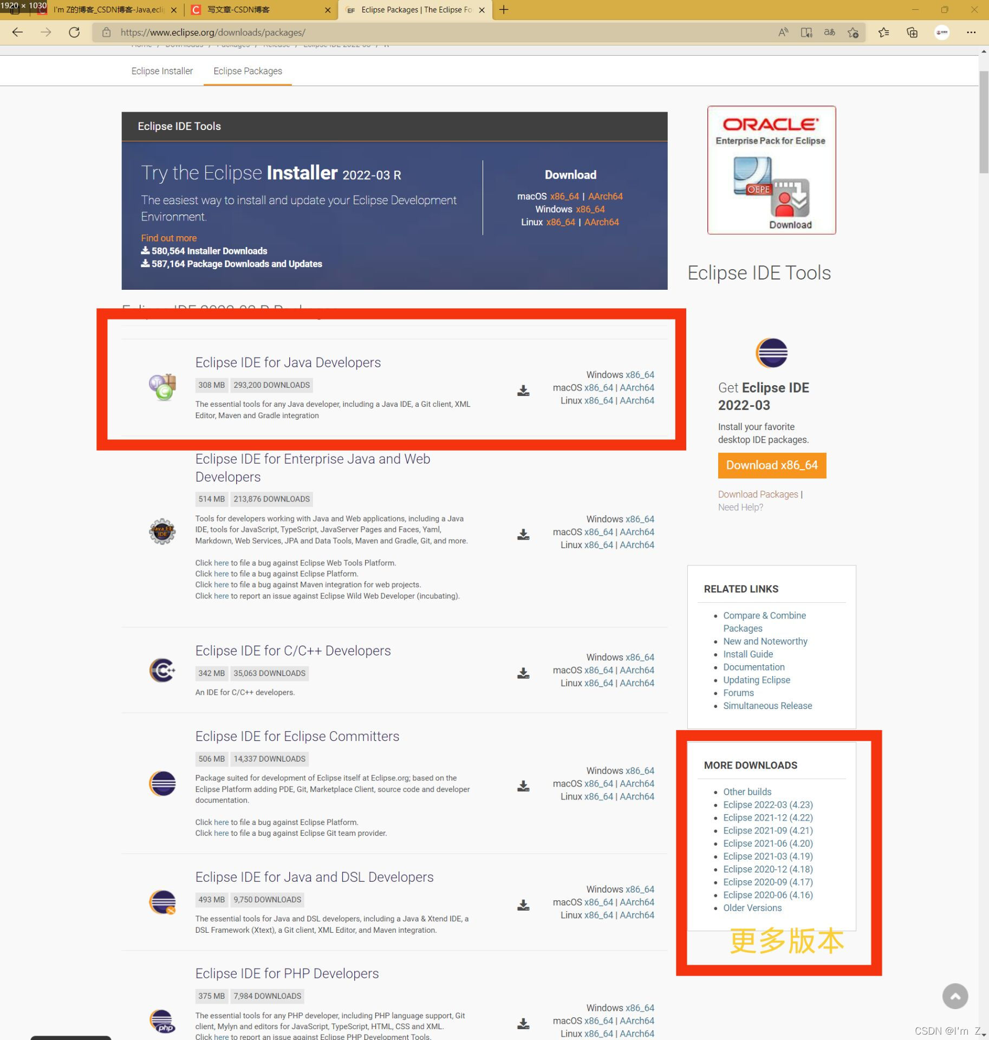Open the New and Noteworthy link

pyautogui.click(x=765, y=641)
